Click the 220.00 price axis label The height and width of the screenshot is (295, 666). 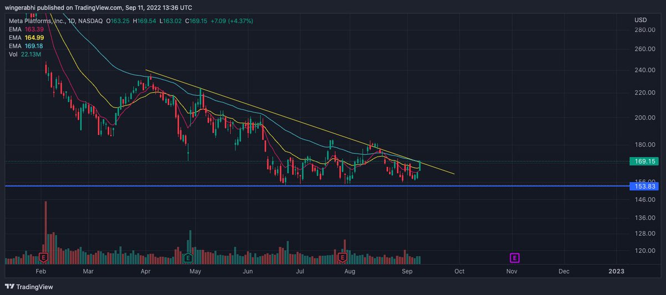pyautogui.click(x=644, y=92)
